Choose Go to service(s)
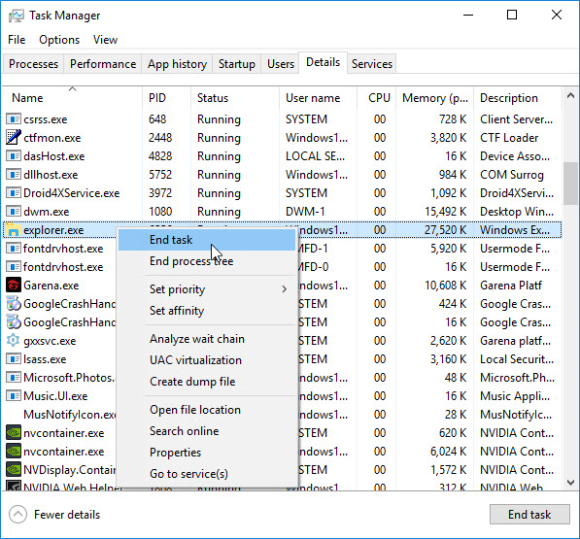 pyautogui.click(x=207, y=474)
